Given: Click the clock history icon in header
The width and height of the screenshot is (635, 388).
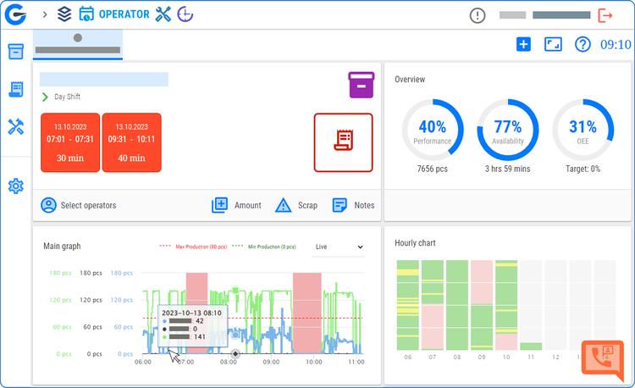Looking at the screenshot, I should tap(185, 14).
